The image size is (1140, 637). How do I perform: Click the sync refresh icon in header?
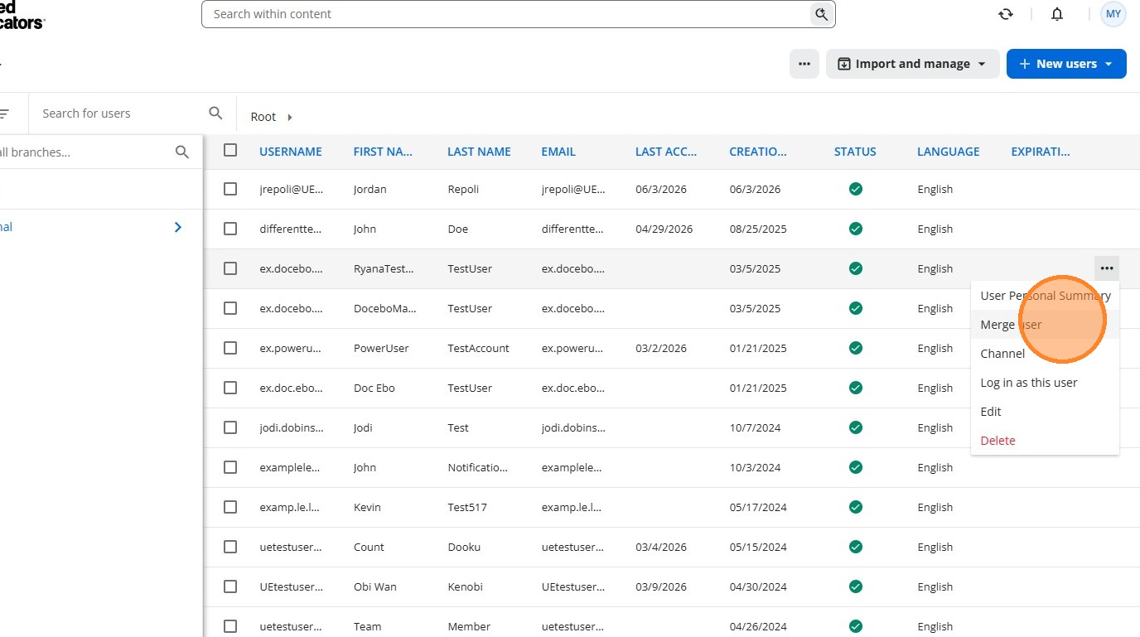pyautogui.click(x=1006, y=14)
